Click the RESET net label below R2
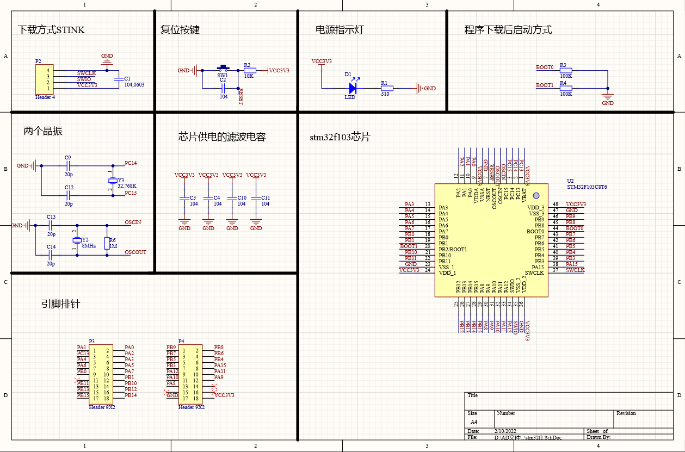This screenshot has width=685, height=452. click(242, 96)
